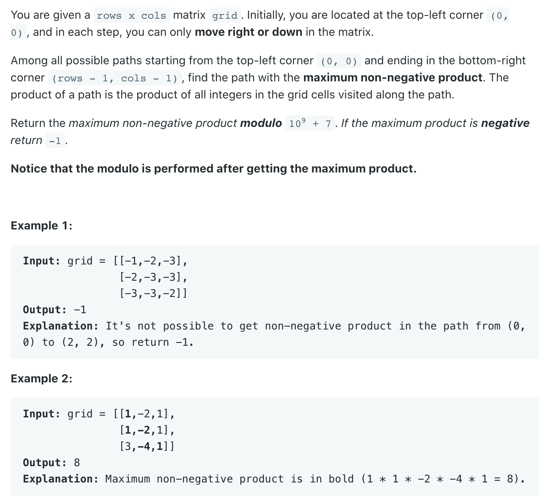
Task: Click the '10⁹ + 7' modulo code
Action: coord(310,124)
